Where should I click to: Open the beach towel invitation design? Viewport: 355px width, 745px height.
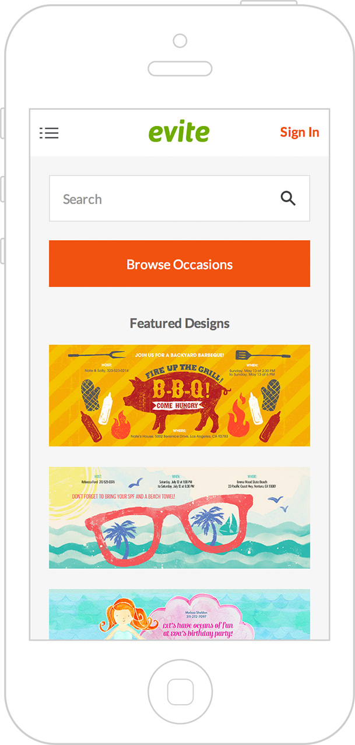[180, 518]
